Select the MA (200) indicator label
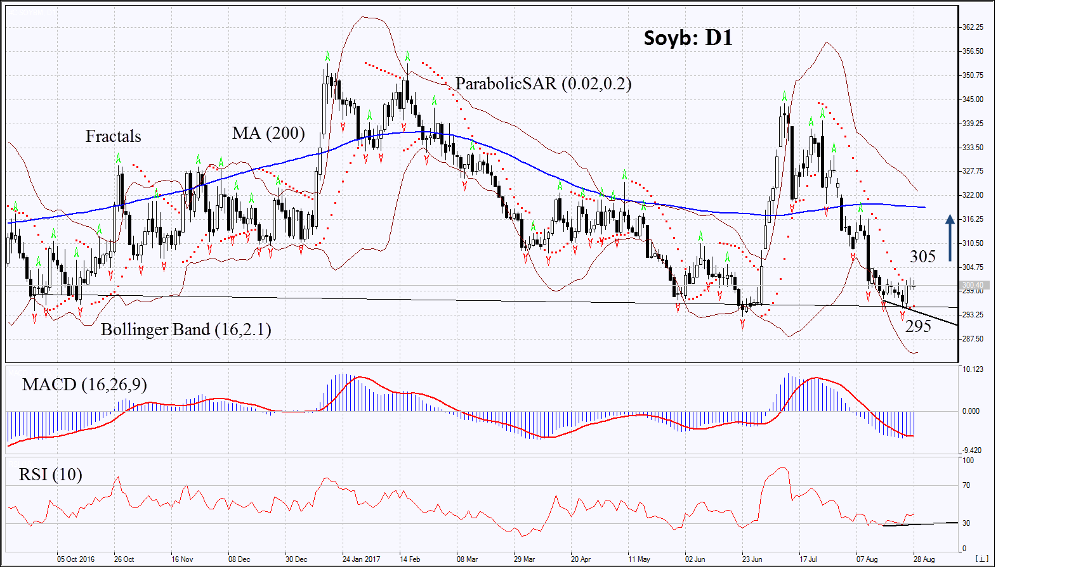 coord(268,133)
